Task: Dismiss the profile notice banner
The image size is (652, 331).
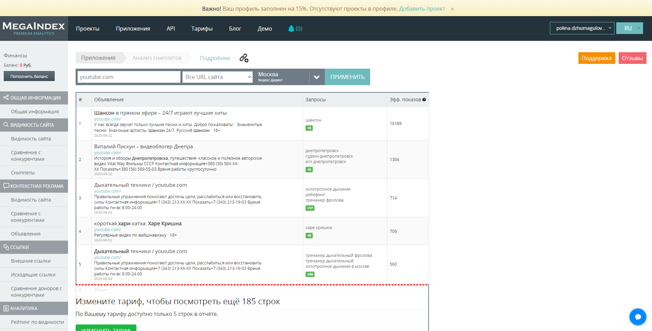Action: (x=452, y=9)
